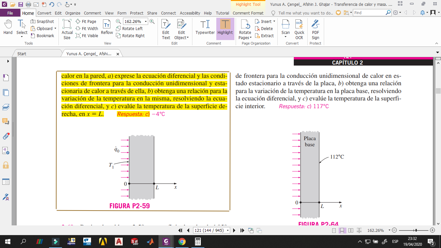Open the page number dropdown
This screenshot has height=248, width=441.
click(x=228, y=231)
